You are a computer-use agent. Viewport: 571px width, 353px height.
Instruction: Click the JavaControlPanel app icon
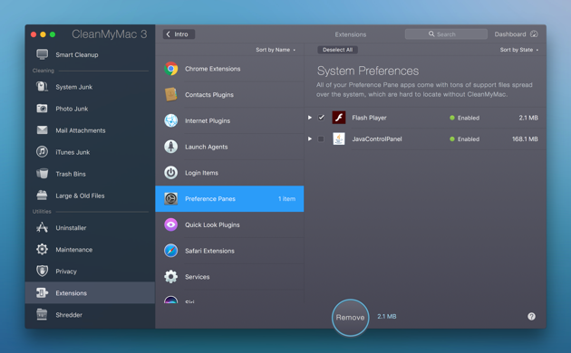(x=339, y=138)
